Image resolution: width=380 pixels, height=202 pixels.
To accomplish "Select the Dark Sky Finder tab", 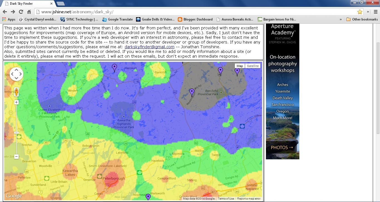I will tap(28, 4).
